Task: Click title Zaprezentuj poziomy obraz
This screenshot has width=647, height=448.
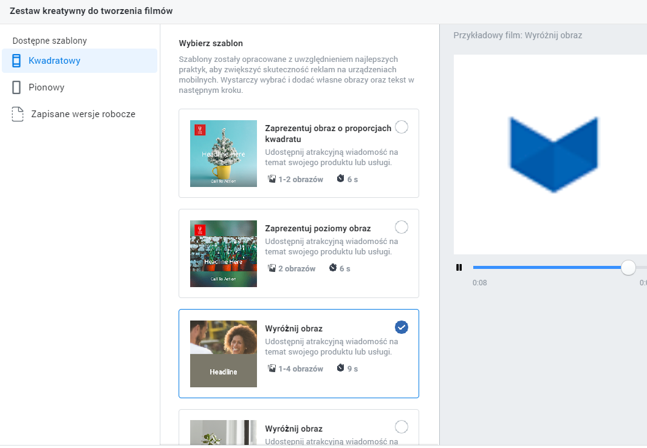Action: [318, 228]
